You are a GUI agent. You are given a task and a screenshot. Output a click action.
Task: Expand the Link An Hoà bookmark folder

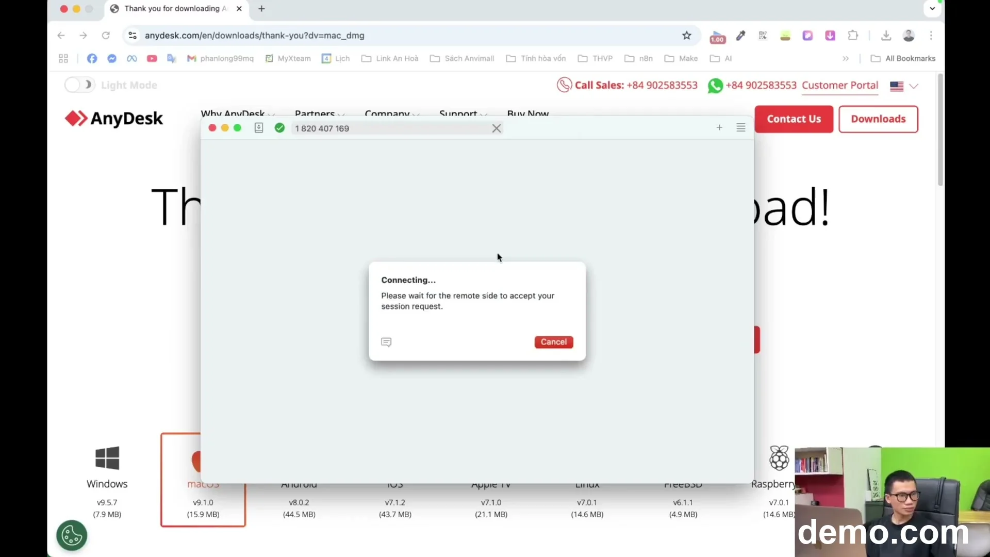point(390,59)
